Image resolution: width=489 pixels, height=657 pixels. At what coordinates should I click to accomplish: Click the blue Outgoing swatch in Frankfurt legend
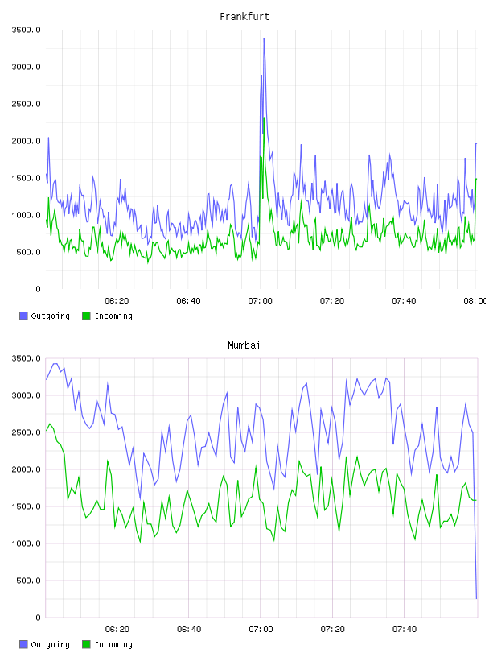pos(23,316)
